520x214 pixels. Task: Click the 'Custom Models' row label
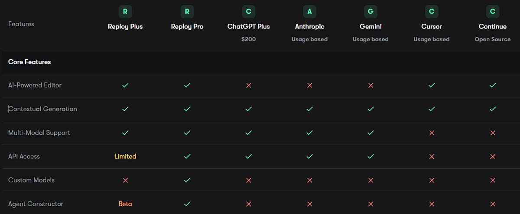coord(31,180)
